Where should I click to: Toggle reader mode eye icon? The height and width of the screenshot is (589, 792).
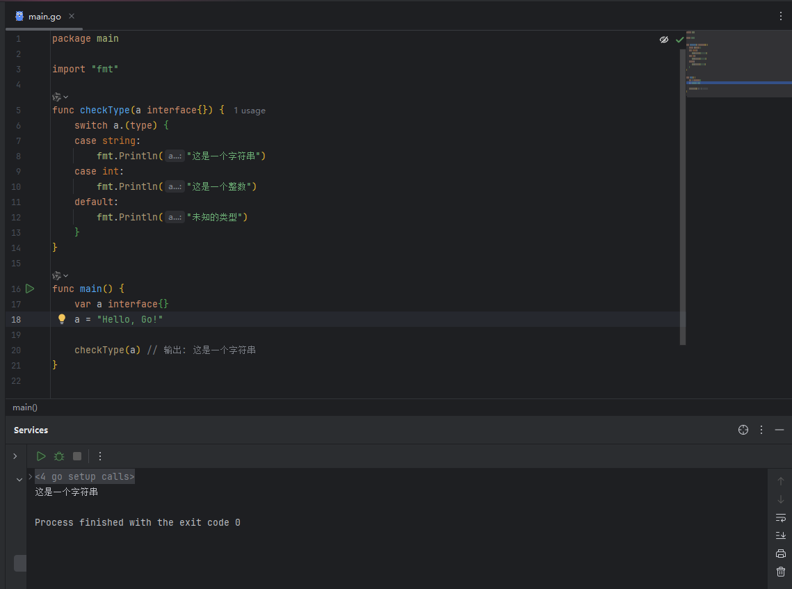click(663, 40)
